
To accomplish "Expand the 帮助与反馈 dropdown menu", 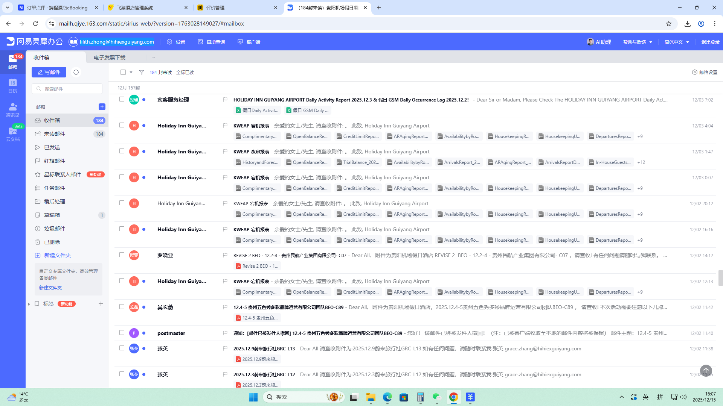I will 637,42.
